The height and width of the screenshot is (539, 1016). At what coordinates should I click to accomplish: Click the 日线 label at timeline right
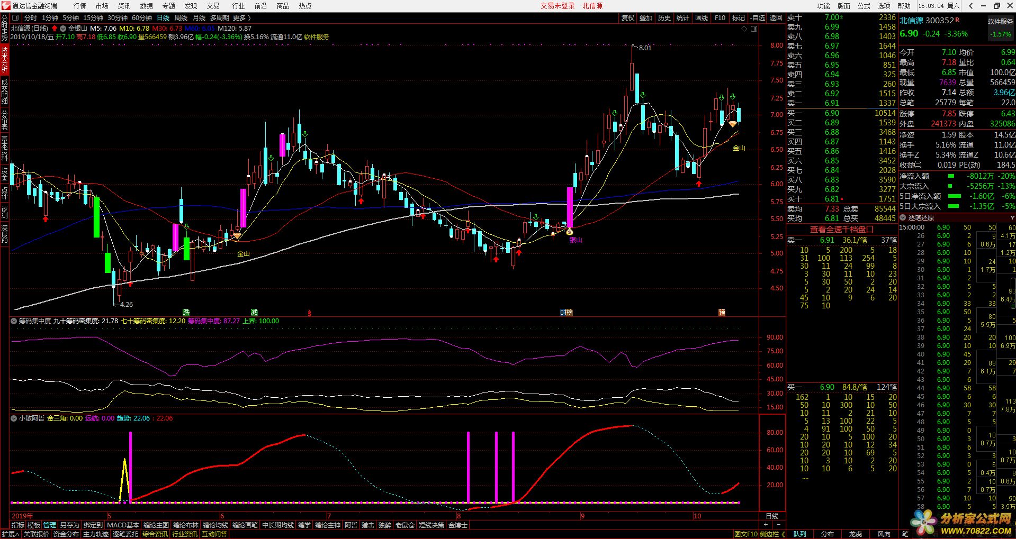[x=772, y=516]
